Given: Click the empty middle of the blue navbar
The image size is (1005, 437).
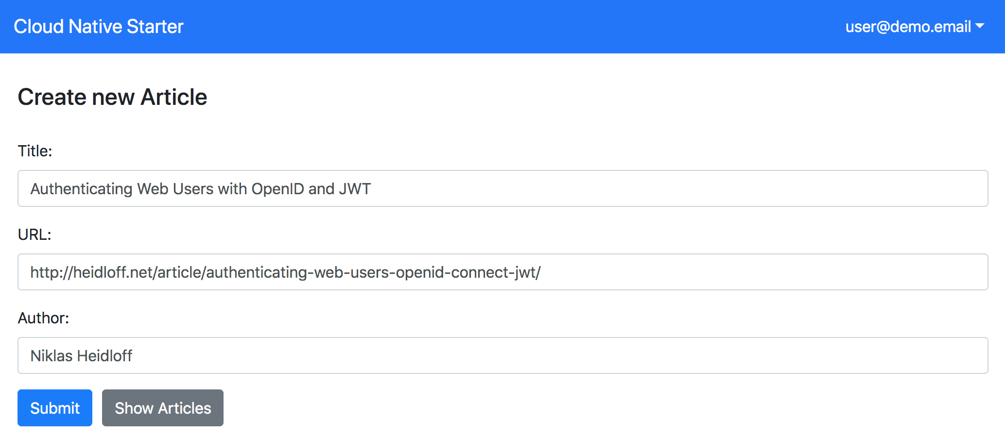Looking at the screenshot, I should (x=510, y=27).
